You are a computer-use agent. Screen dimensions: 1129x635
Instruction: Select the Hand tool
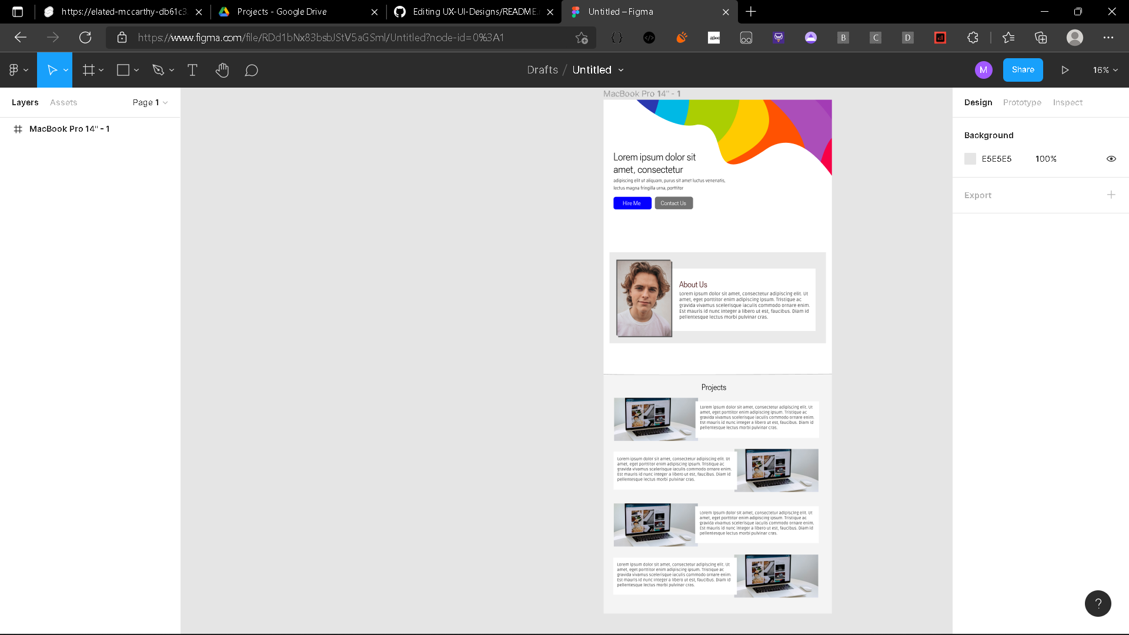[222, 70]
